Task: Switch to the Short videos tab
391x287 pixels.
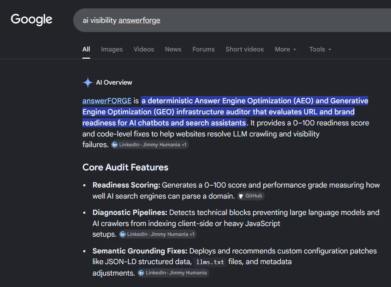Action: pyautogui.click(x=245, y=49)
